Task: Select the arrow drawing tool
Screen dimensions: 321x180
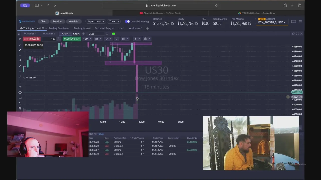Action: pyautogui.click(x=20, y=66)
